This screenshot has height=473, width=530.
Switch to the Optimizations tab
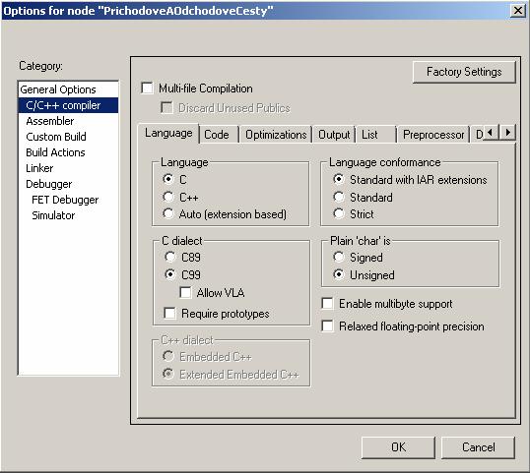click(276, 135)
